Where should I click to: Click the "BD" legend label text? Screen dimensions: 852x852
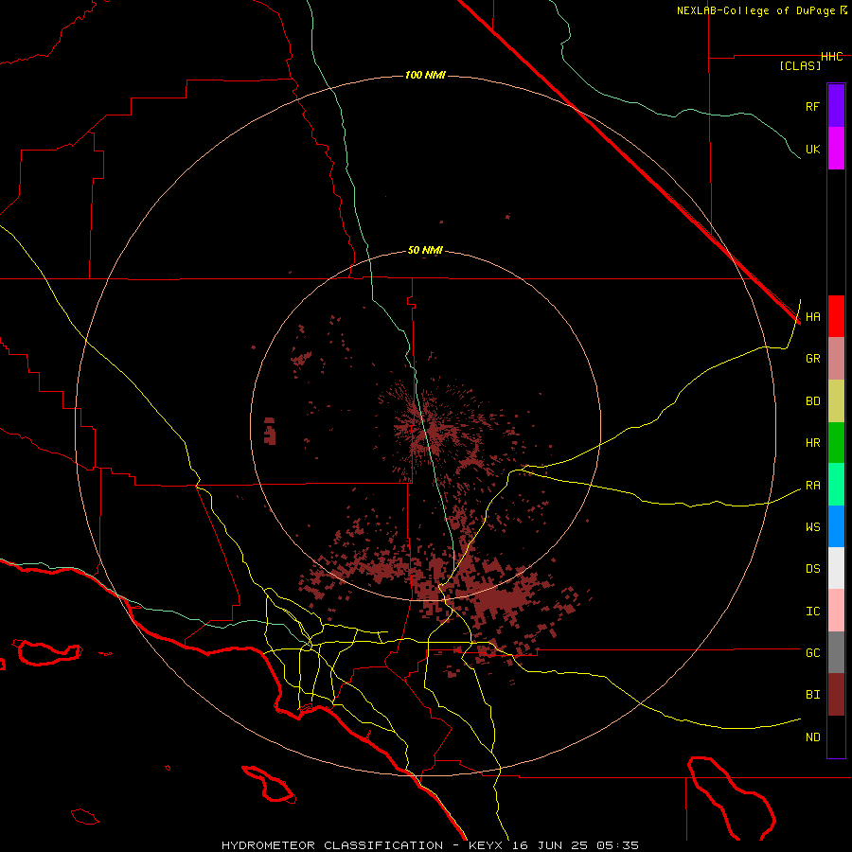pos(812,401)
